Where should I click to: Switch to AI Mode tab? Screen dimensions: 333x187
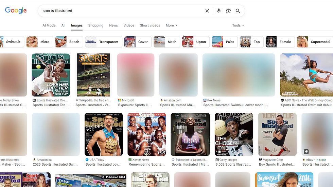click(x=49, y=25)
